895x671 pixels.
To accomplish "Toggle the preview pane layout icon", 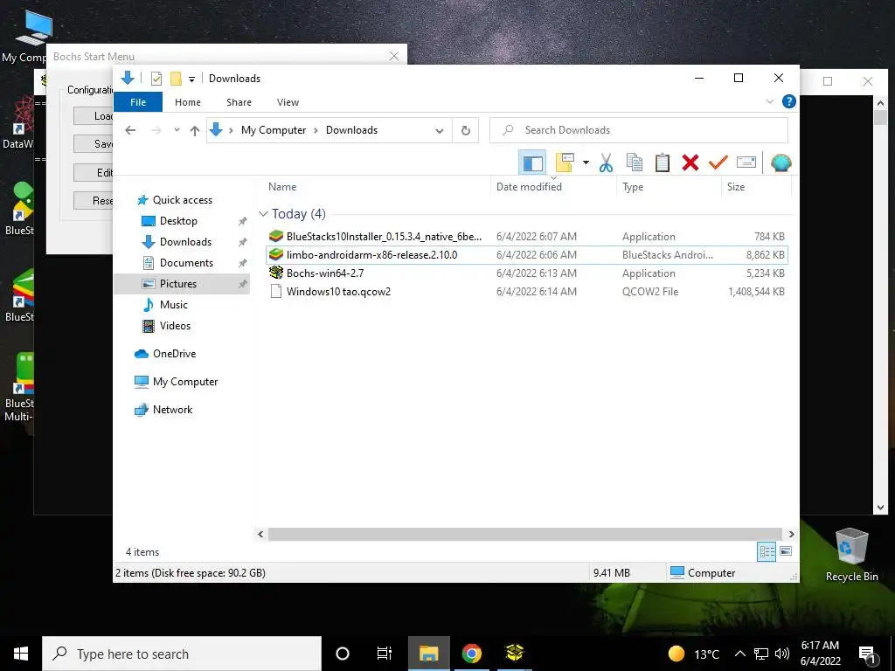I will (532, 163).
